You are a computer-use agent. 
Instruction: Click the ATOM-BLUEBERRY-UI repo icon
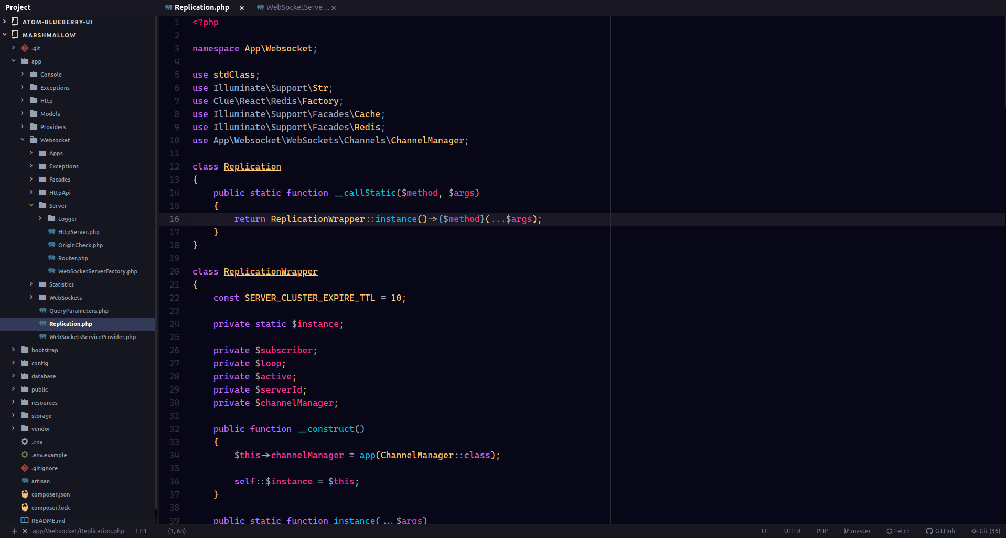click(15, 21)
